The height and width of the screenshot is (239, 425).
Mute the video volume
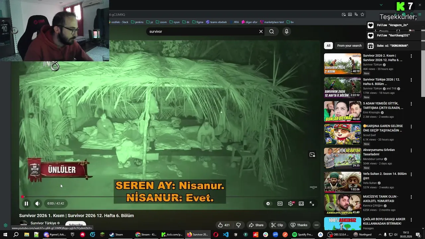(x=38, y=203)
